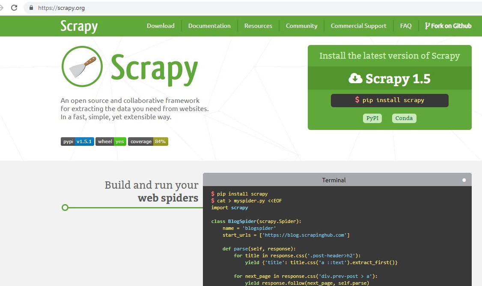Click the PyPI button
This screenshot has height=286, width=482.
point(372,118)
